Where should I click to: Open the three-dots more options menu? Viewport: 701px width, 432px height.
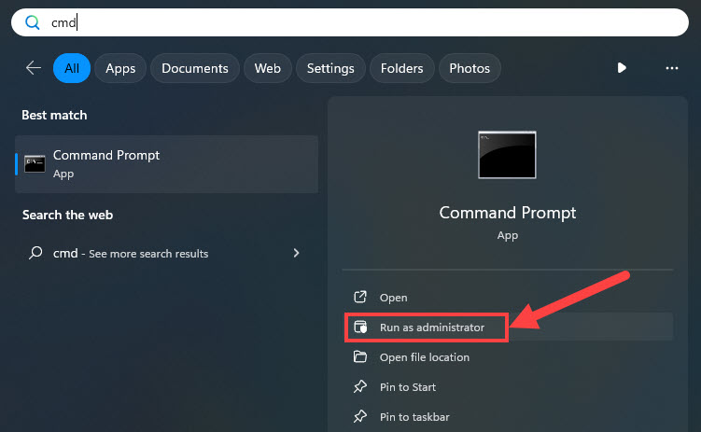point(671,68)
